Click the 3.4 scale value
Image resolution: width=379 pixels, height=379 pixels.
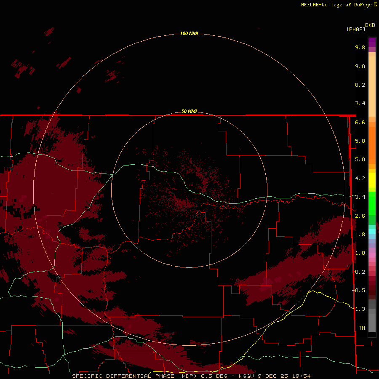click(x=360, y=197)
